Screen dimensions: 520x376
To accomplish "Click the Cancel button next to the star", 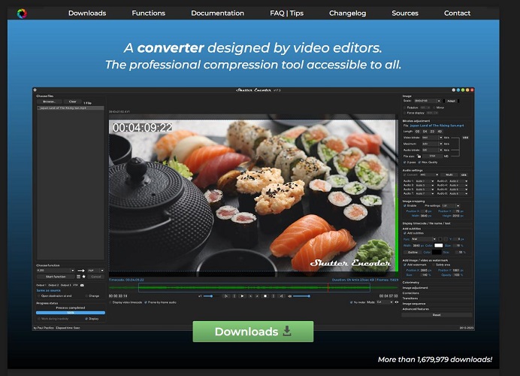I will pyautogui.click(x=96, y=277).
